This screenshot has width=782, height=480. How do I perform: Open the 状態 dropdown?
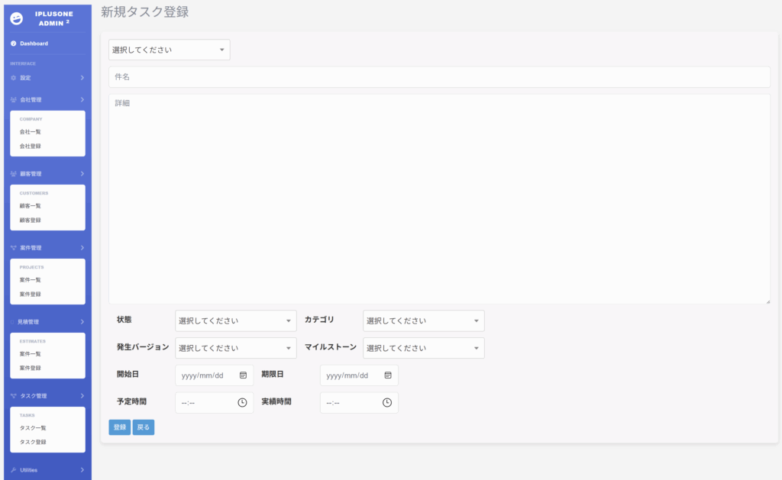pos(236,321)
